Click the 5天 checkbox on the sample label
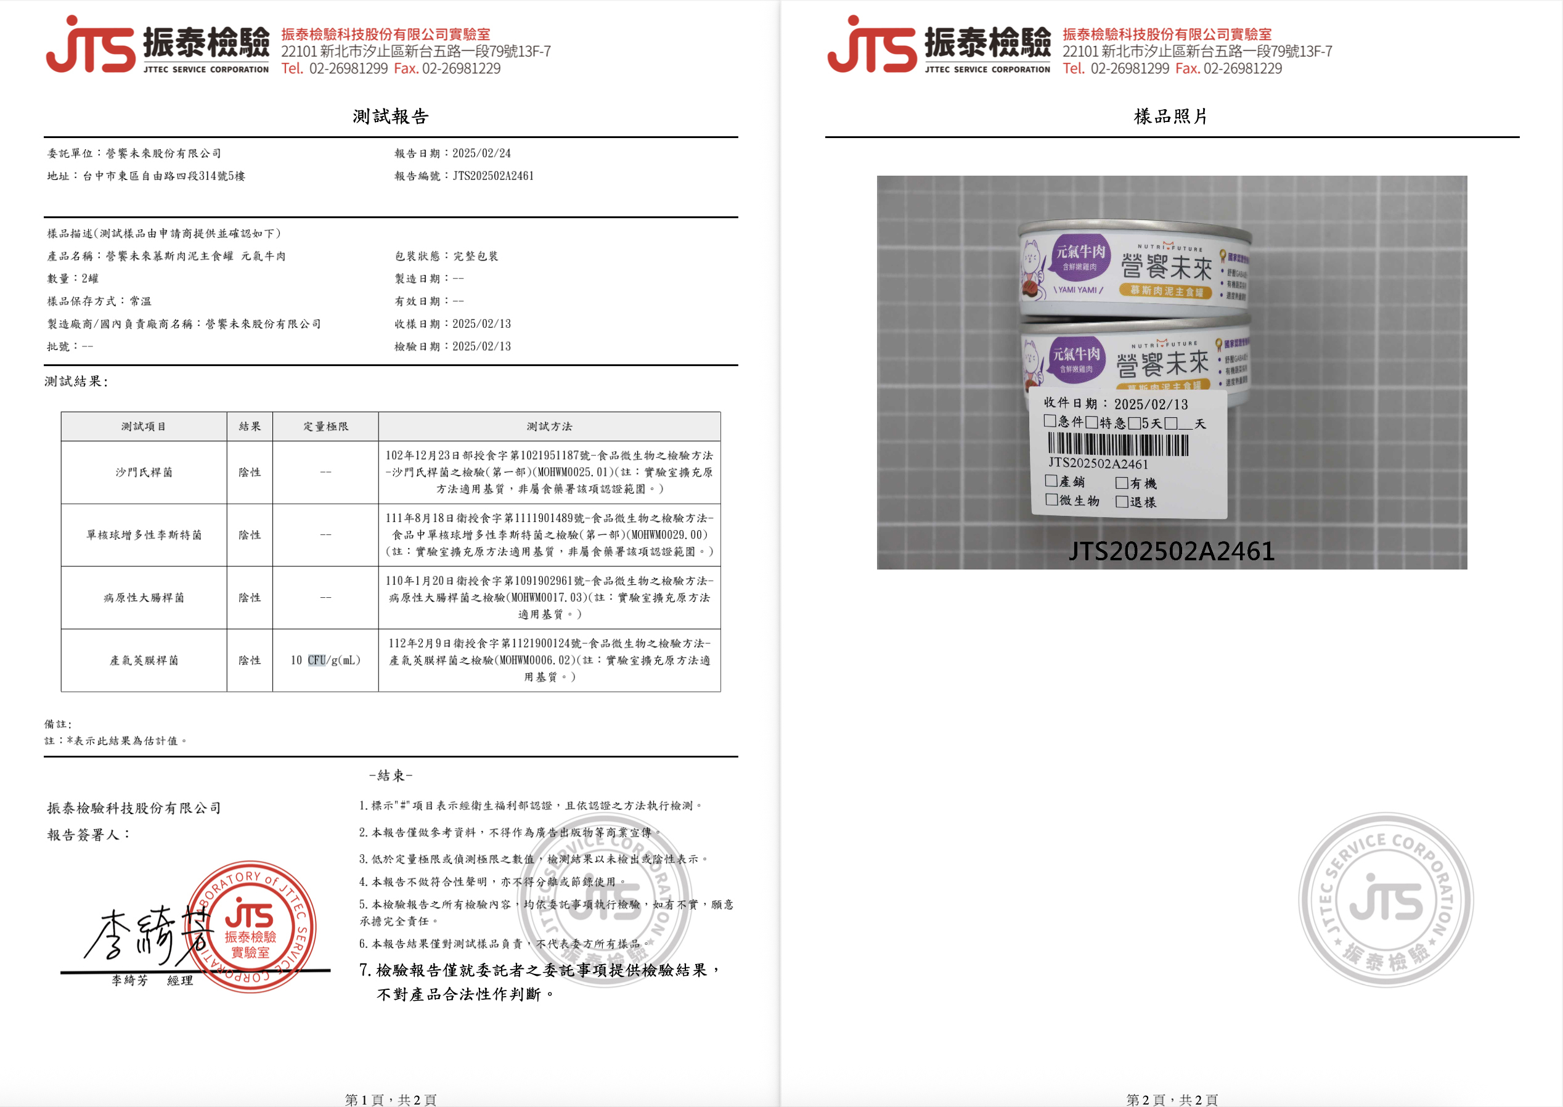This screenshot has width=1563, height=1107. [x=1134, y=423]
